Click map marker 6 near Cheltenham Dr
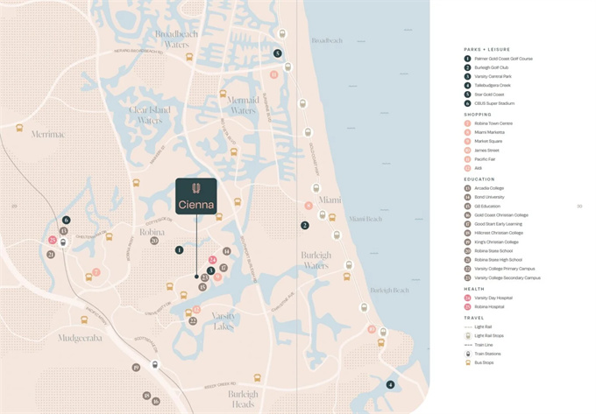The height and width of the screenshot is (414, 596). pos(67,221)
